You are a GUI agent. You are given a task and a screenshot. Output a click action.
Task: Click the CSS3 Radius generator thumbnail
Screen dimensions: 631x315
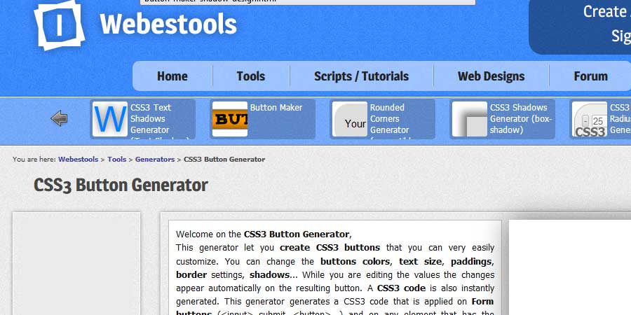(x=590, y=119)
